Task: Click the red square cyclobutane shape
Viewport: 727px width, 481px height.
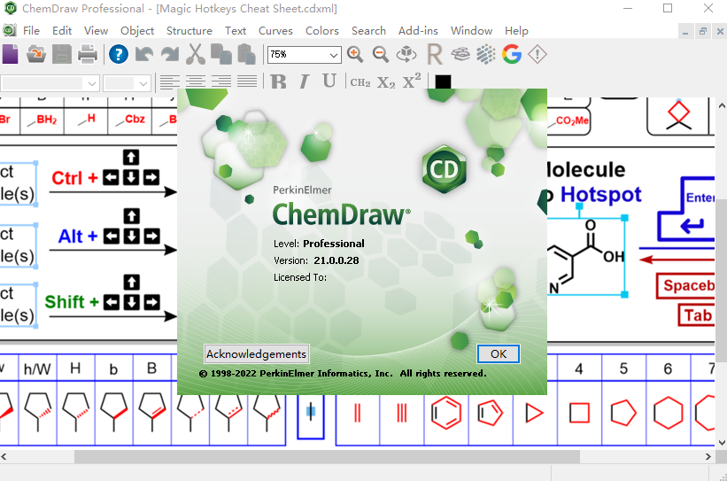Action: pyautogui.click(x=579, y=413)
